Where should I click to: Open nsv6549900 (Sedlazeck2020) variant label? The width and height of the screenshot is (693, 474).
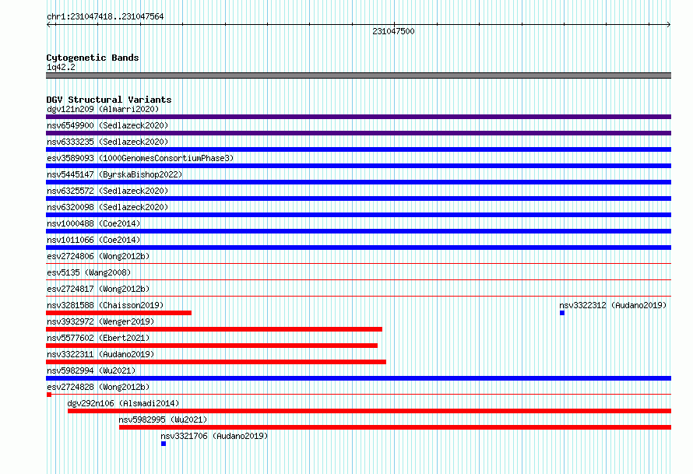point(107,125)
